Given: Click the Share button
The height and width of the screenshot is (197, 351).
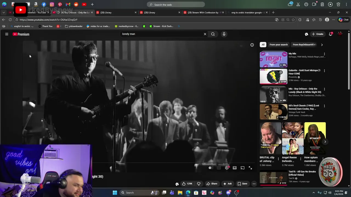Looking at the screenshot, I should (212, 184).
